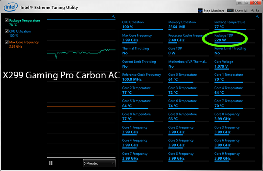This screenshot has width=263, height=171.
Task: Click Stop Monitors button
Action: click(x=211, y=11)
